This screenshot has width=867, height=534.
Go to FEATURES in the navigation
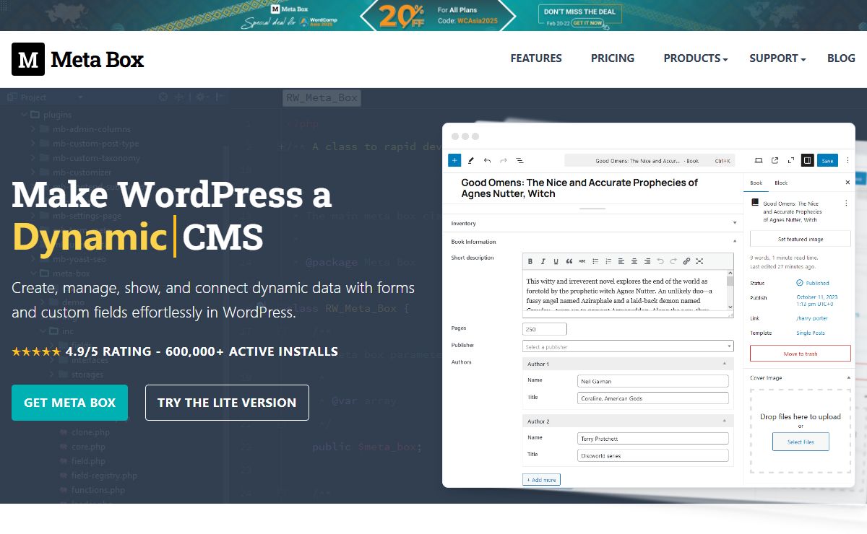tap(536, 58)
